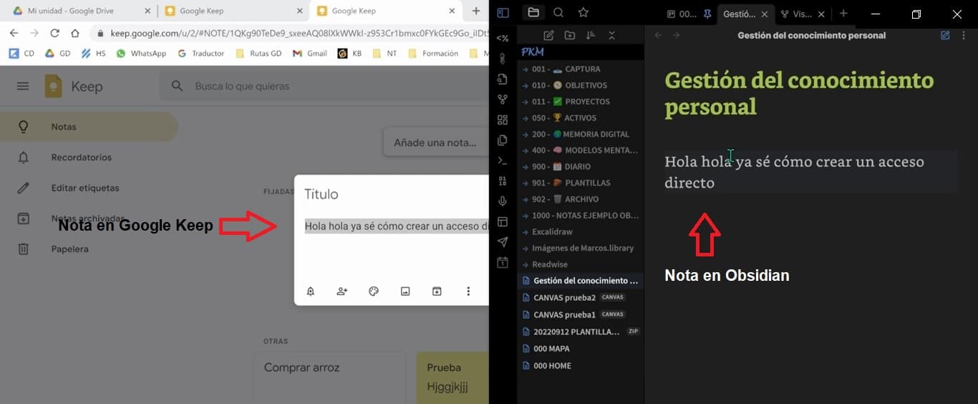978x404 pixels.
Task: Change the sort order in Obsidian explorer
Action: [x=591, y=35]
